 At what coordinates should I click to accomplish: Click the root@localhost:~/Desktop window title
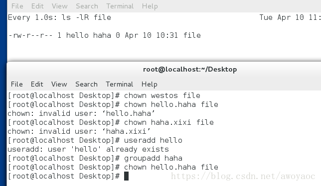(190, 70)
